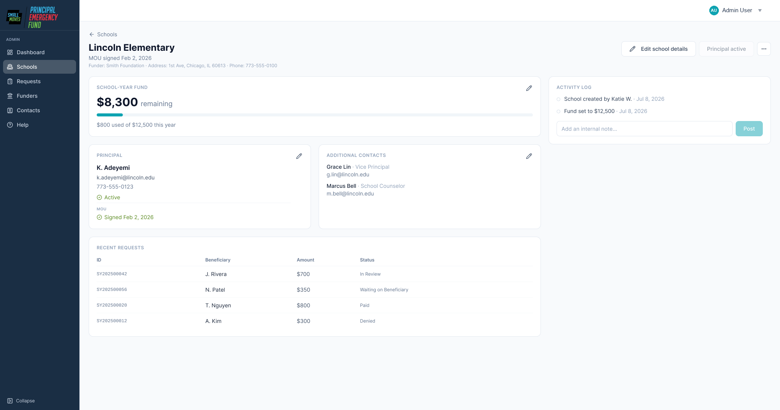Image resolution: width=780 pixels, height=410 pixels.
Task: Click the Lincoln Elementary heading
Action: [x=131, y=47]
